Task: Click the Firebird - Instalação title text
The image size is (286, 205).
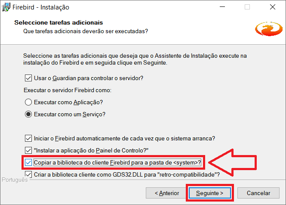Action: (x=42, y=7)
